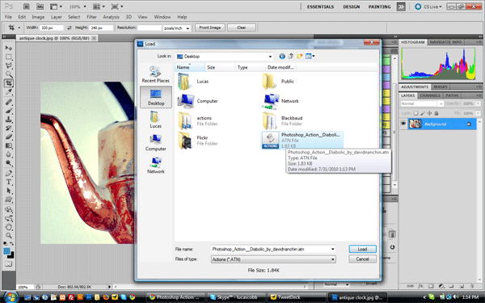Create new folder in Load dialog
The height and width of the screenshot is (303, 485).
[299, 57]
